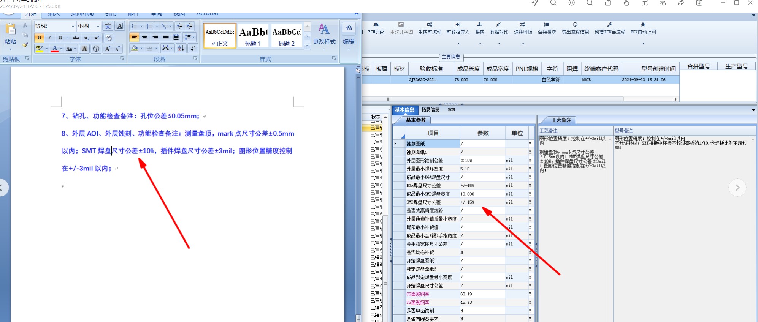Select the 标题 2 style
The width and height of the screenshot is (758, 322).
pyautogui.click(x=287, y=35)
